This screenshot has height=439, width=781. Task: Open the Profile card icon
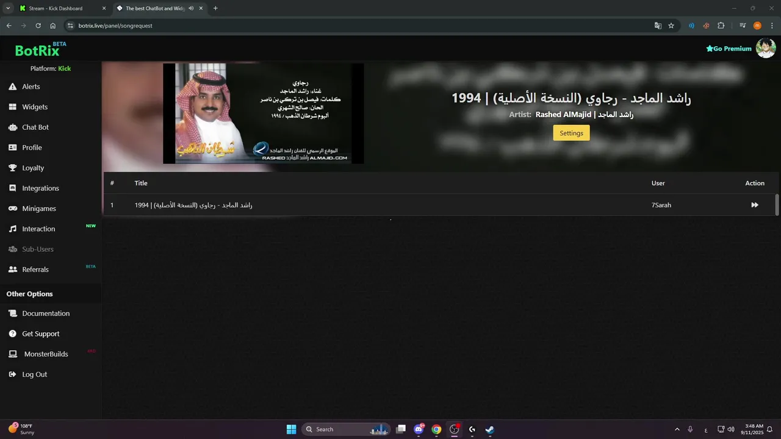pos(12,148)
